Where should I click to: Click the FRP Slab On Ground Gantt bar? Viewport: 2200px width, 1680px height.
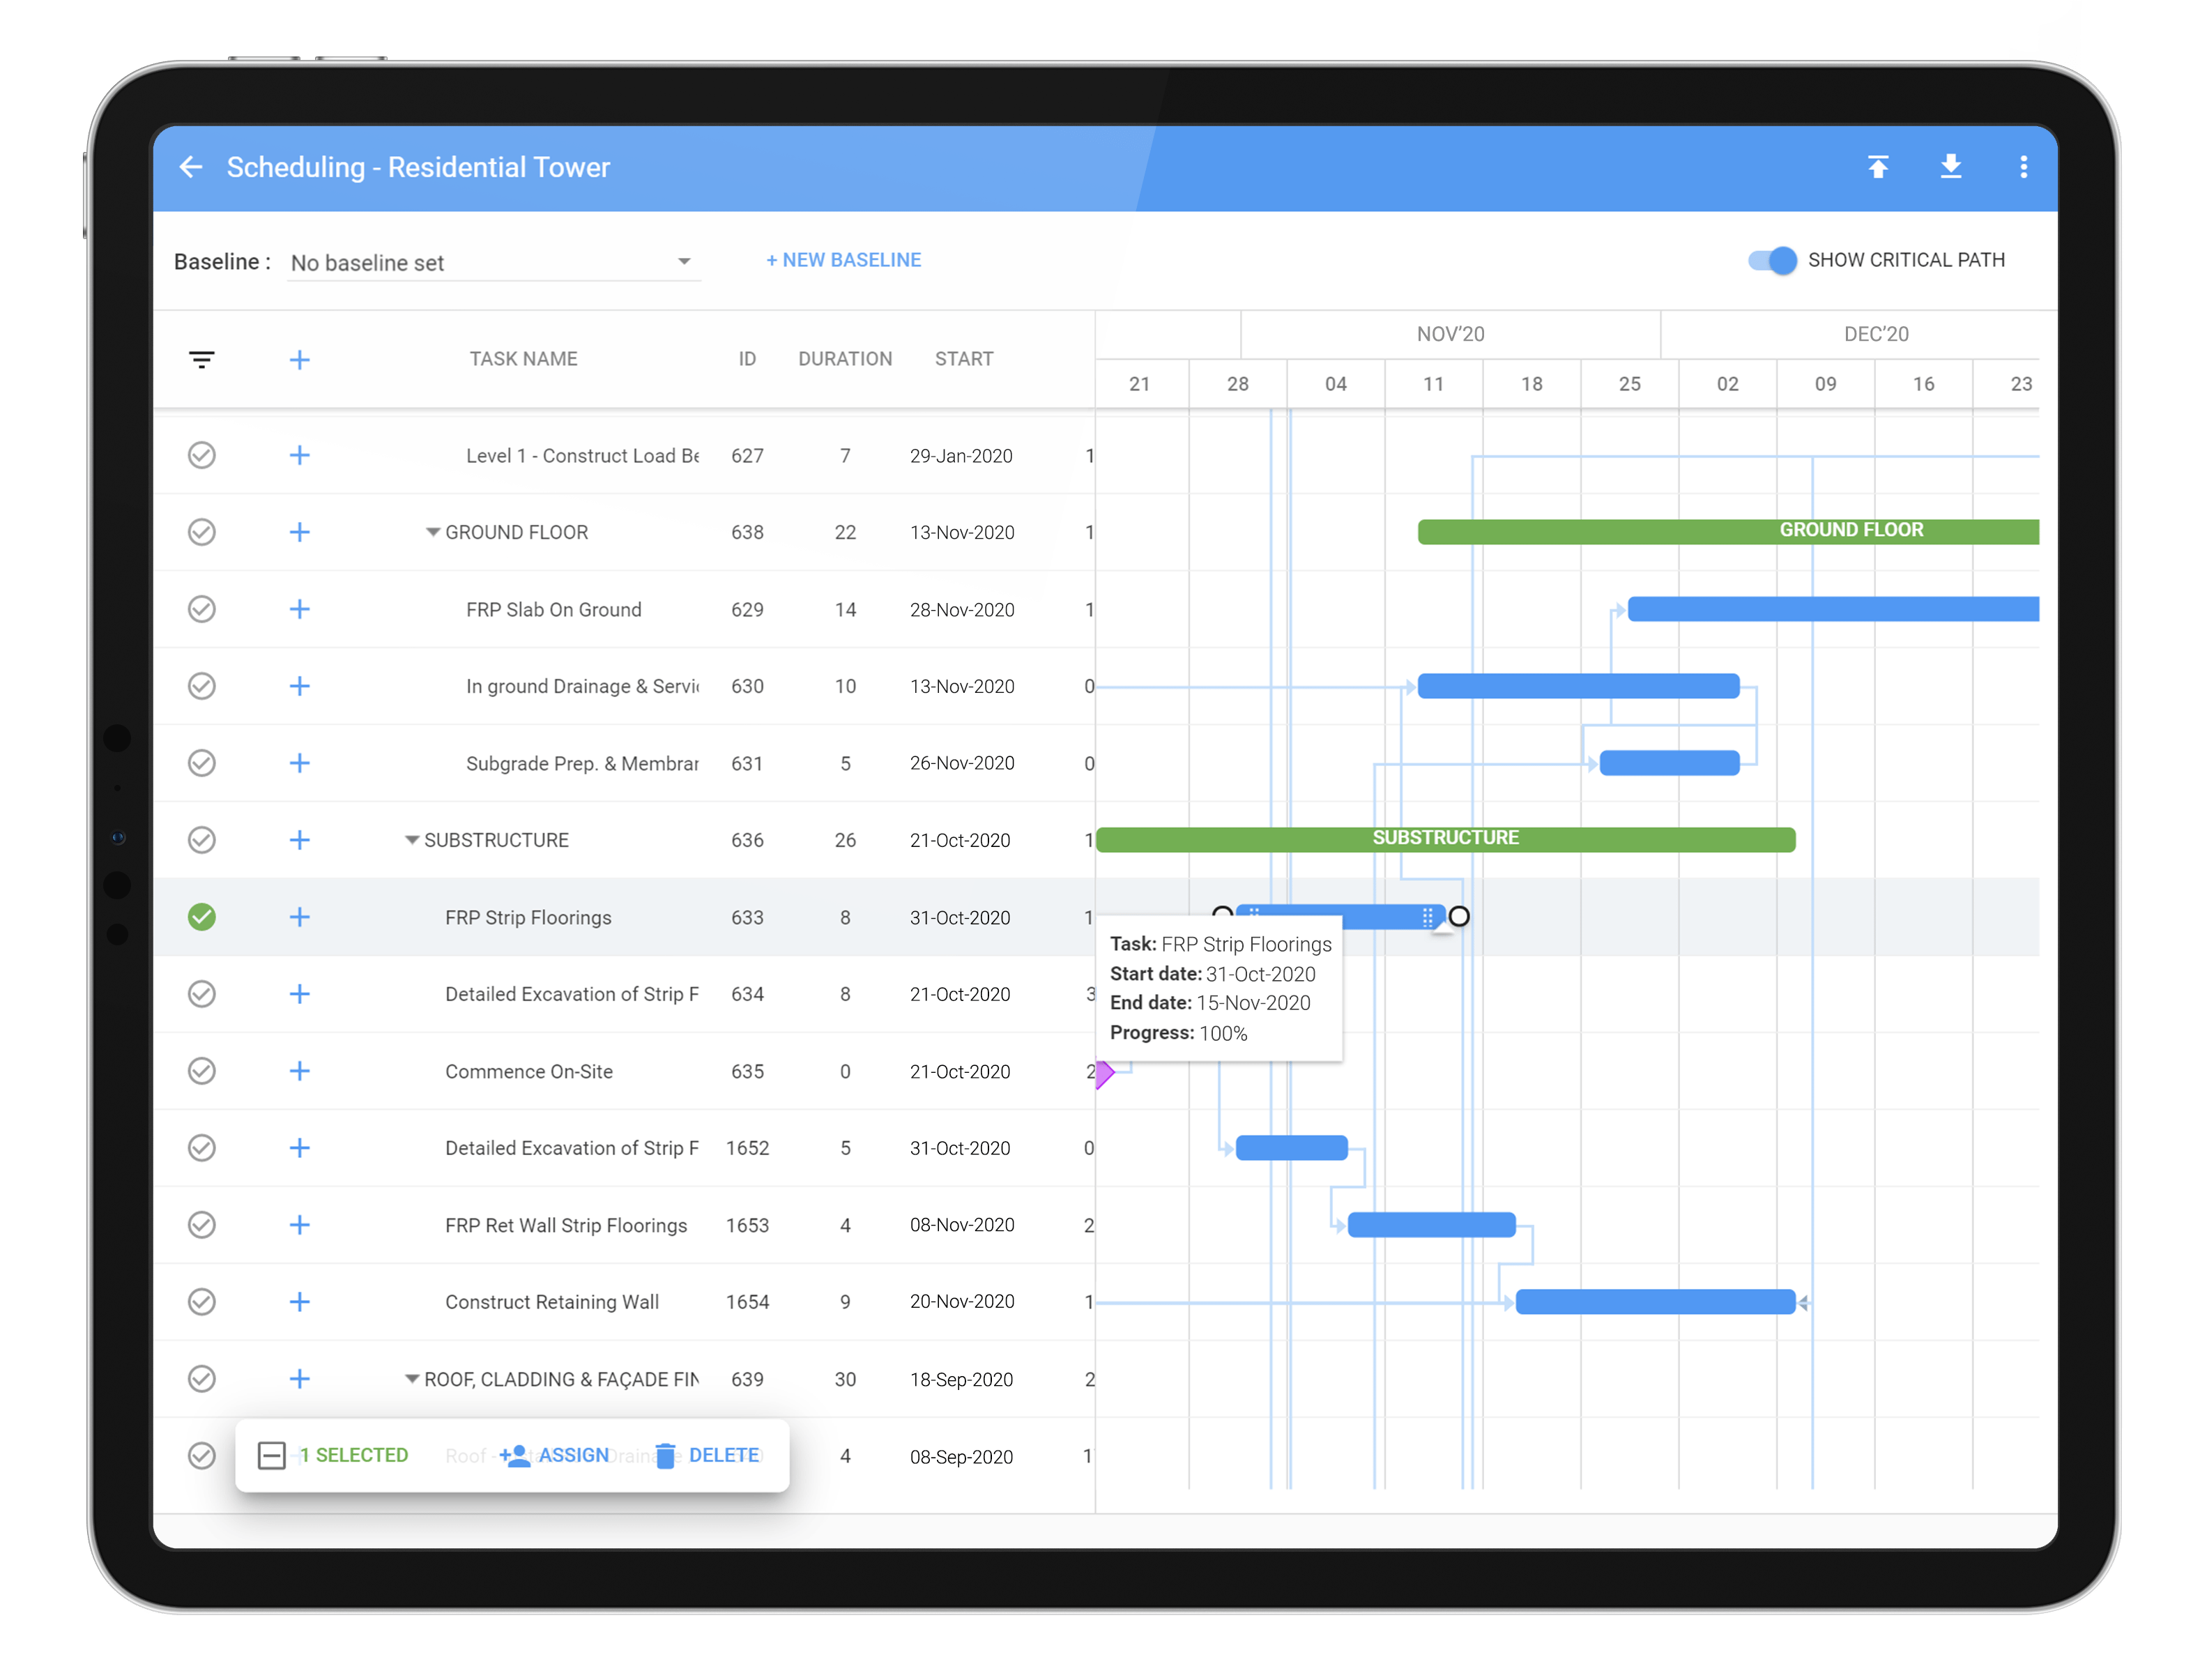pos(1835,610)
